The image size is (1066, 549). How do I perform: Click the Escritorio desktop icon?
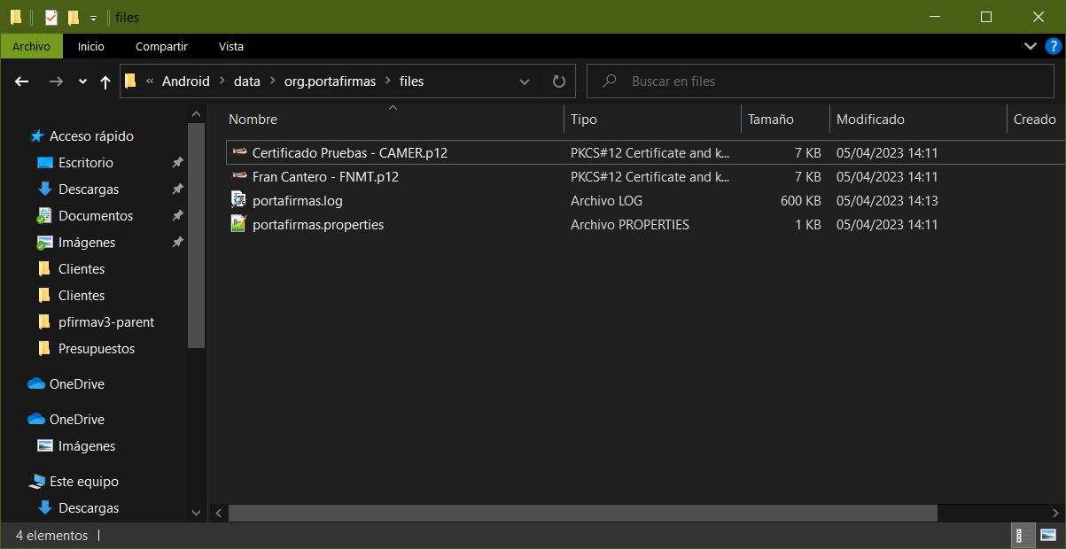[45, 163]
